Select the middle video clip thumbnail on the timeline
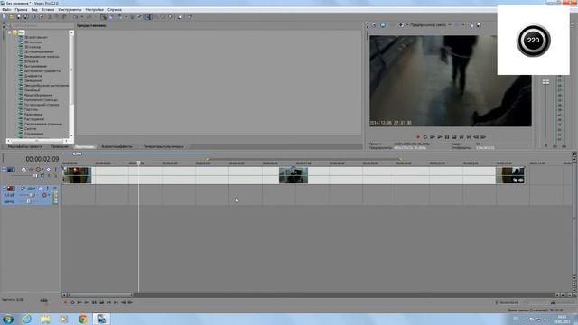Screen dimensions: 578x325 click(x=294, y=175)
